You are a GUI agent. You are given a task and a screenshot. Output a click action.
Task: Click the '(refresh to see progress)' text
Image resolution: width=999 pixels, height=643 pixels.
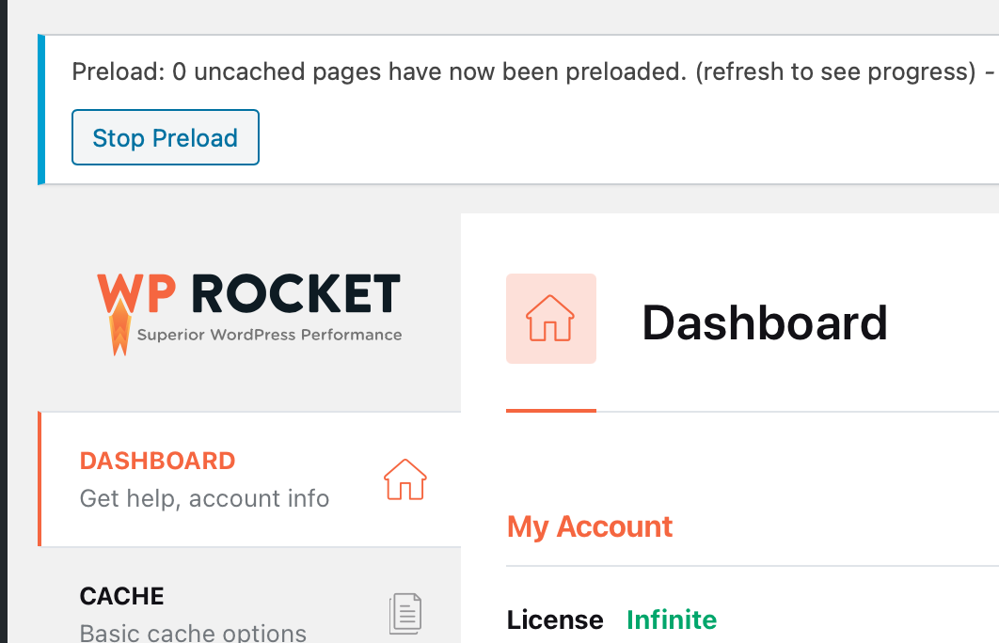click(834, 72)
